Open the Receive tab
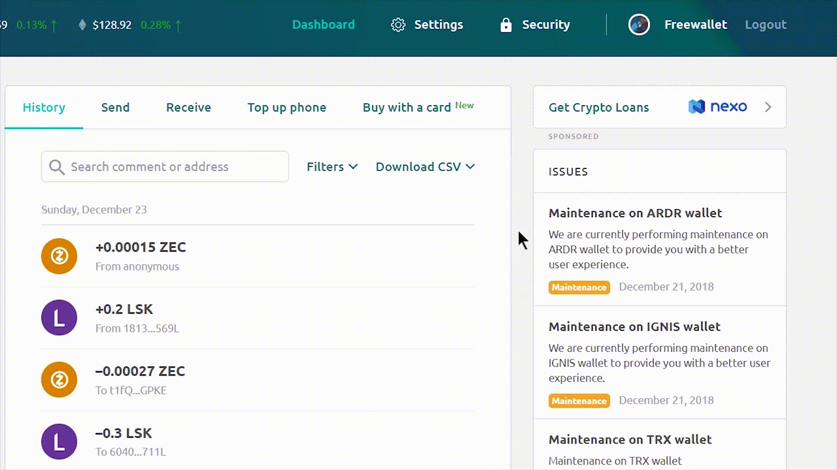Image resolution: width=837 pixels, height=470 pixels. (188, 107)
